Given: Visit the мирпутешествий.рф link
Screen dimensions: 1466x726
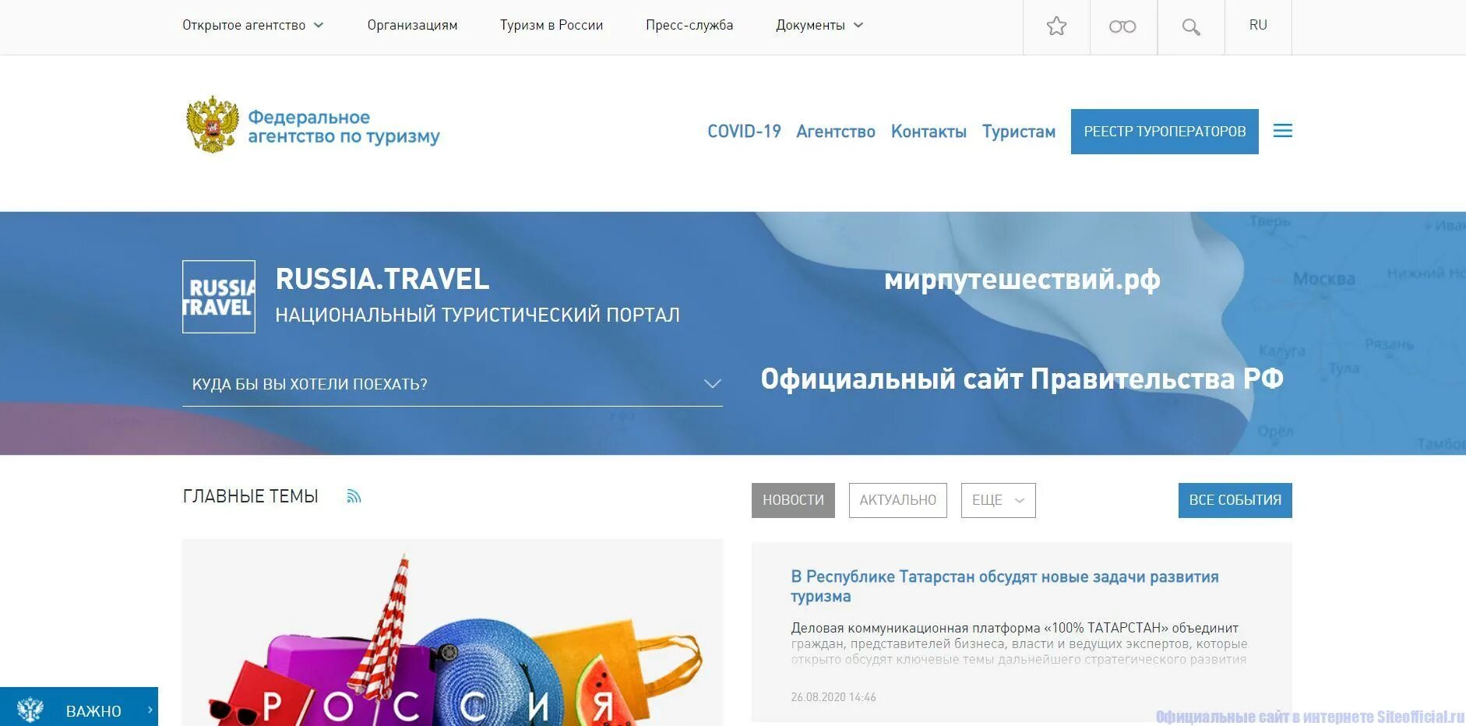Looking at the screenshot, I should [1022, 279].
